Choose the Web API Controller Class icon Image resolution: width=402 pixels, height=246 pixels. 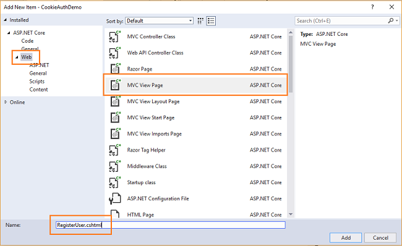coord(114,53)
